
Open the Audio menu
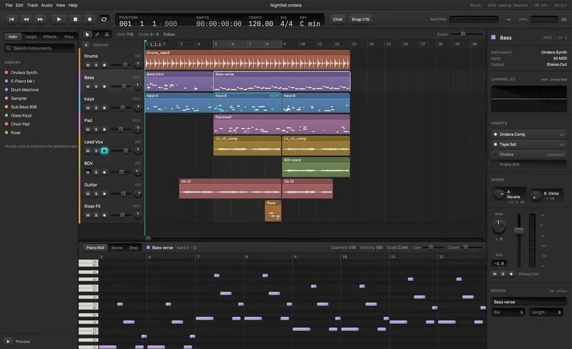46,5
